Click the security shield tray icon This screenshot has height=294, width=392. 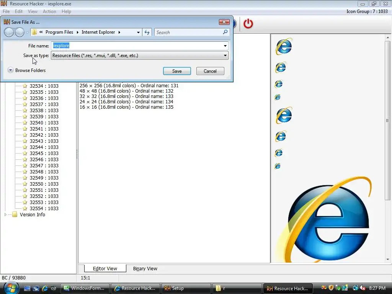[331, 288]
